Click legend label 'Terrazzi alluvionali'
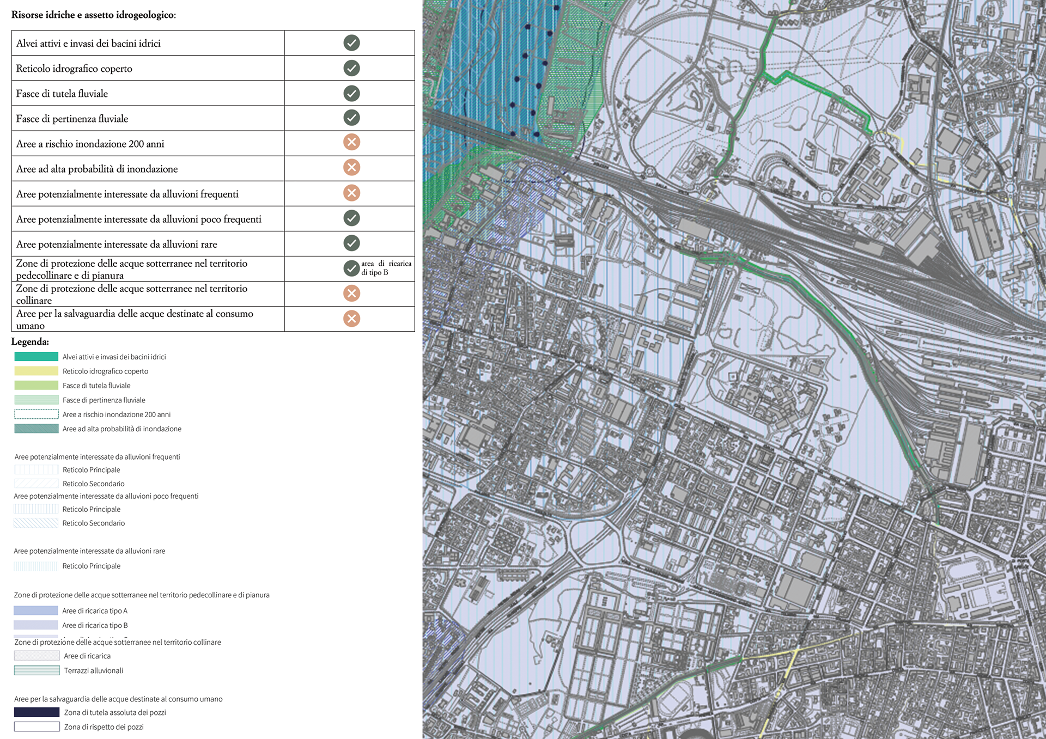This screenshot has width=1046, height=739. (94, 670)
